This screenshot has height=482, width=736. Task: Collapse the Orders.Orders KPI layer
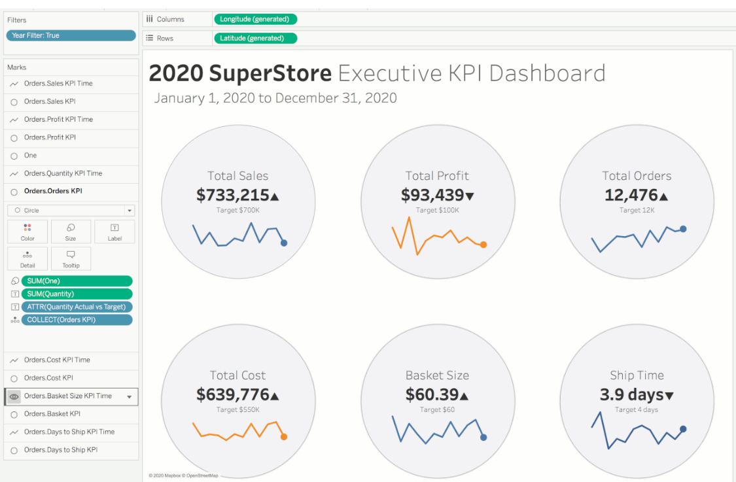(71, 192)
